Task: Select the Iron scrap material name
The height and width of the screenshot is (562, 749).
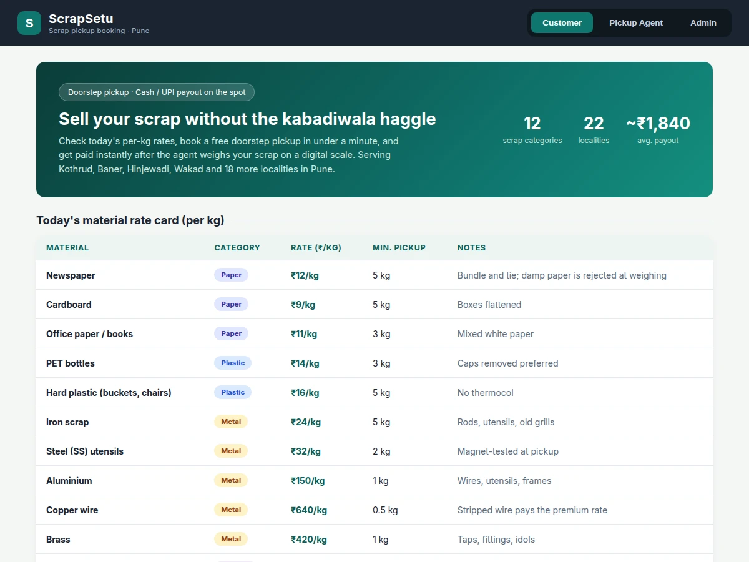Action: click(67, 422)
